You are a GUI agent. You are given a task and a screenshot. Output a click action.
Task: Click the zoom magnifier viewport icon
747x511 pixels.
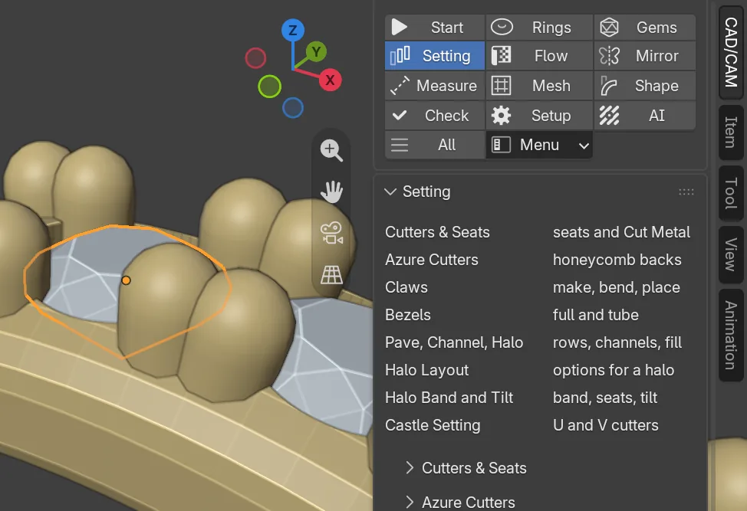(x=331, y=150)
